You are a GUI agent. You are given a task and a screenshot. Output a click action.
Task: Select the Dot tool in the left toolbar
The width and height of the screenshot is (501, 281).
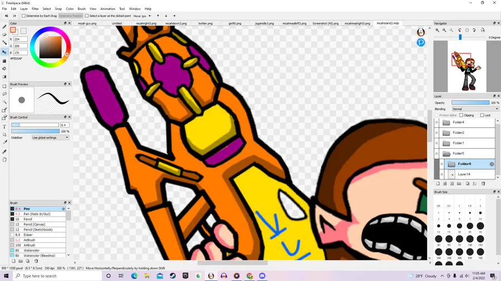[x=4, y=43]
